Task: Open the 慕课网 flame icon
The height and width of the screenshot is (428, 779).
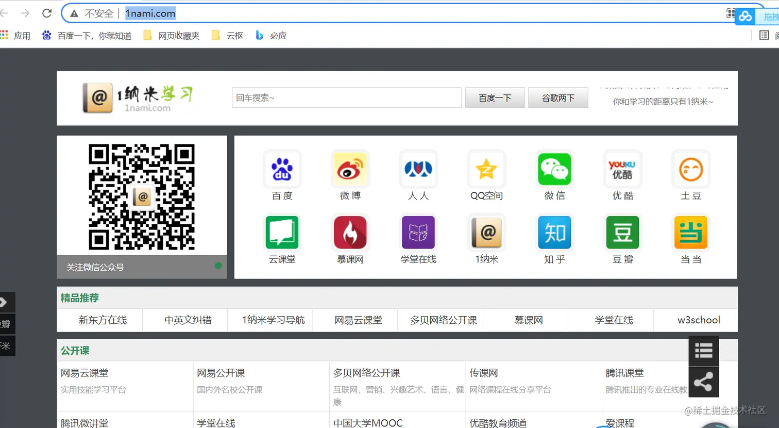Action: [x=350, y=233]
